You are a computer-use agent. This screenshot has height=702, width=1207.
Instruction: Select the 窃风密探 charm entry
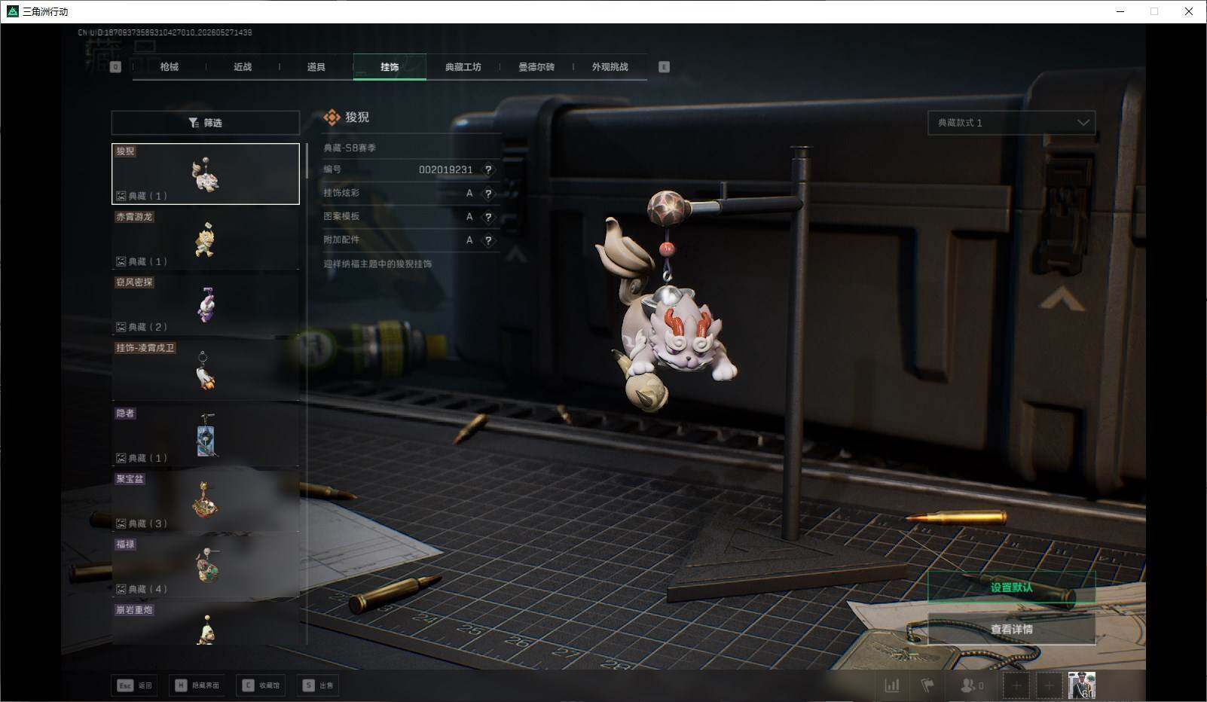206,305
